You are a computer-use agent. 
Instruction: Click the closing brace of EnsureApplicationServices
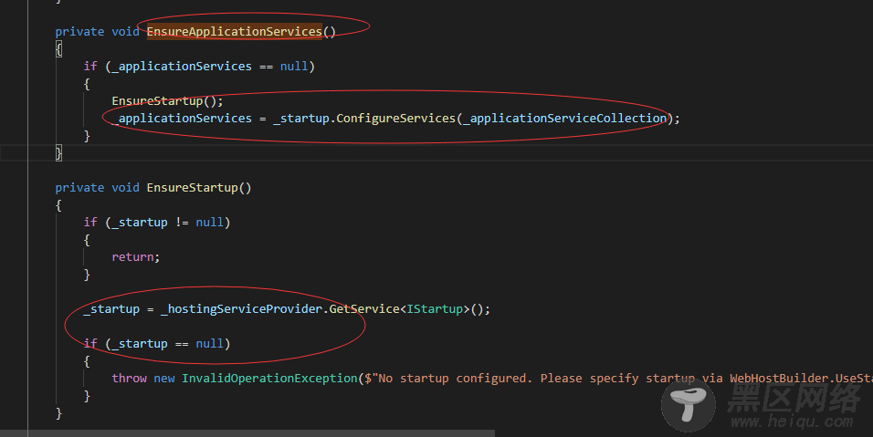(x=59, y=153)
